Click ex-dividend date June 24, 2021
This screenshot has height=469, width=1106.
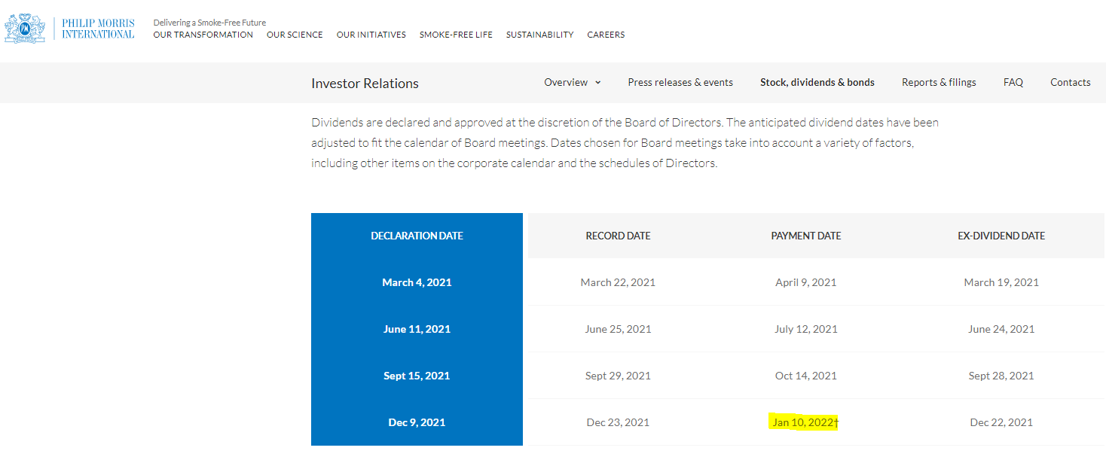1001,329
